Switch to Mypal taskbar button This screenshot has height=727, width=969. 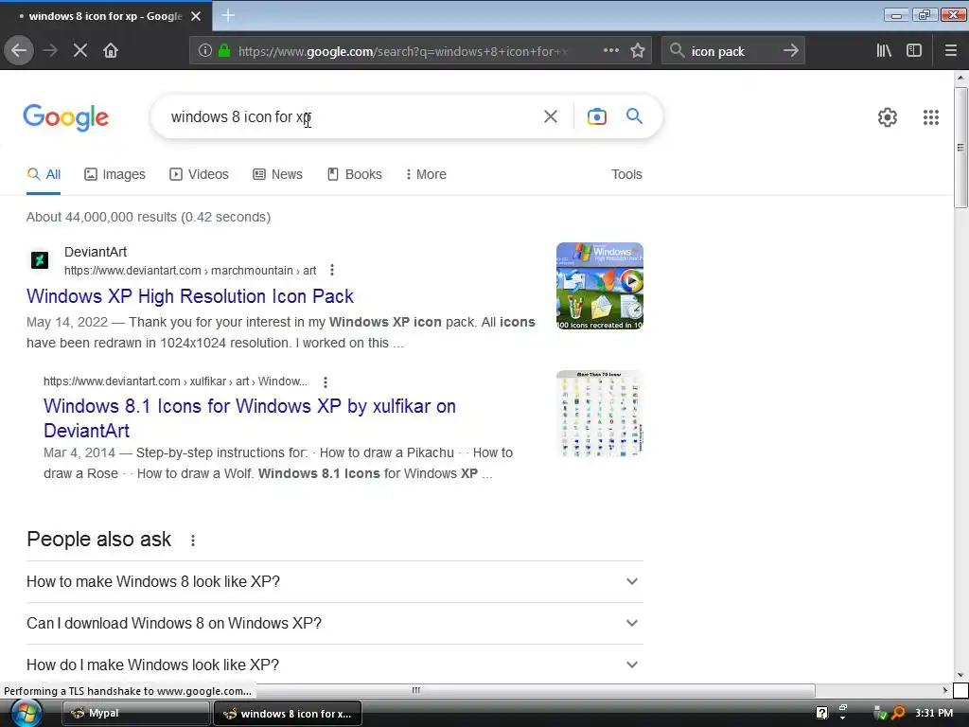(135, 713)
